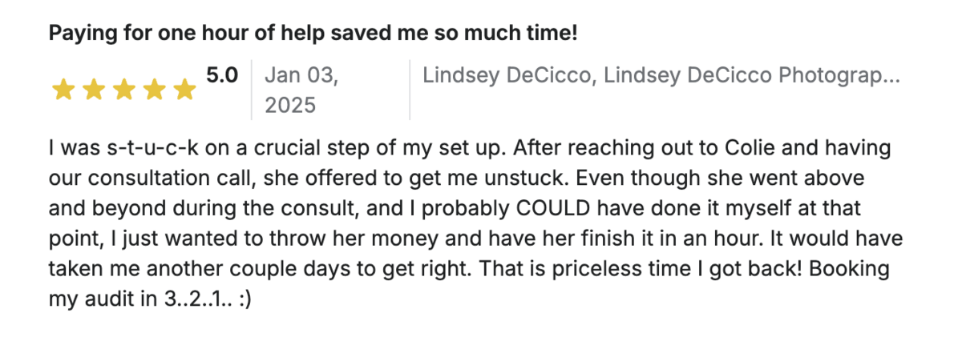Open reviewer Lindsey DeCicco's name
The image size is (962, 337).
508,75
